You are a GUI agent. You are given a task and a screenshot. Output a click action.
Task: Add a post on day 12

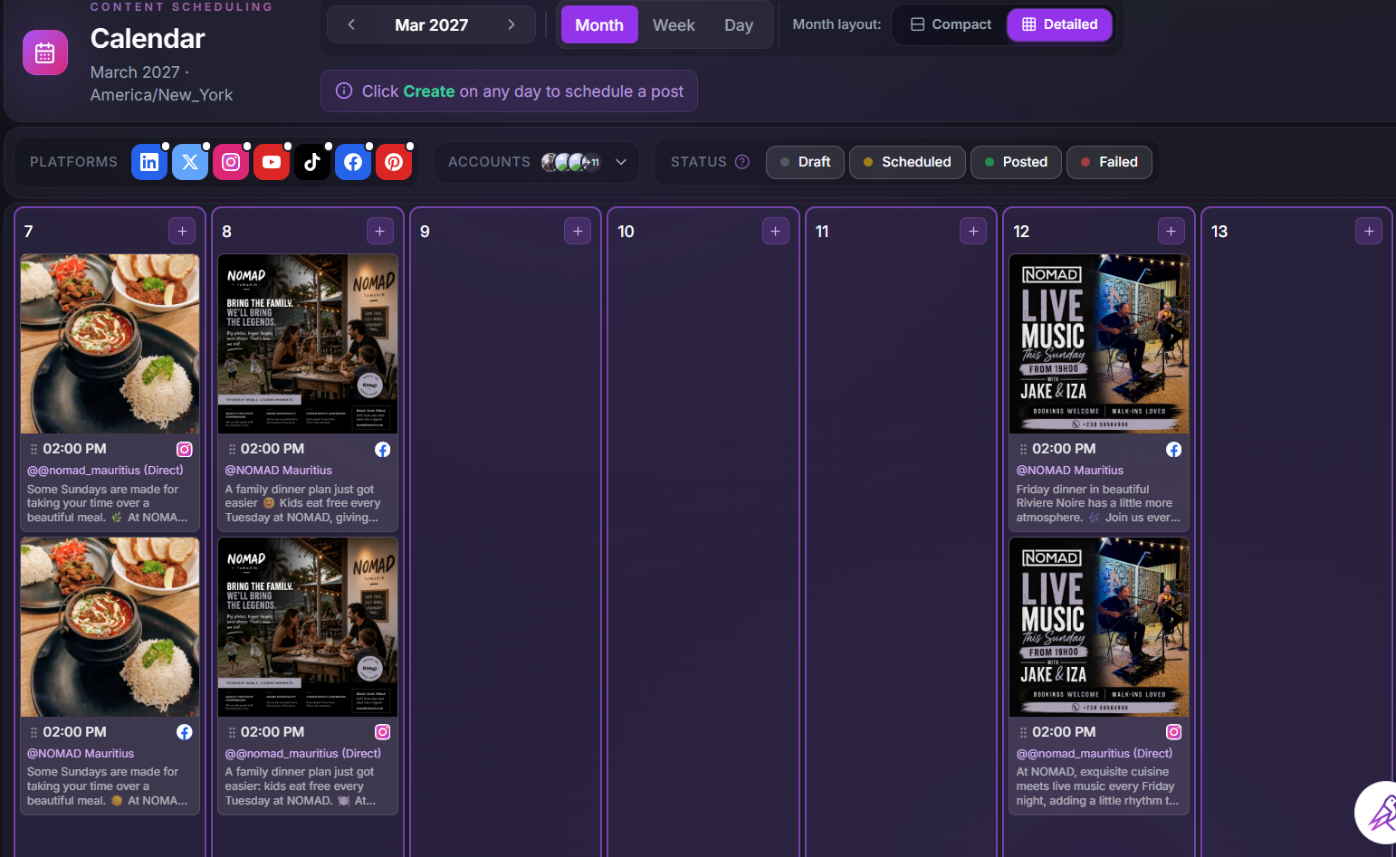(1171, 231)
